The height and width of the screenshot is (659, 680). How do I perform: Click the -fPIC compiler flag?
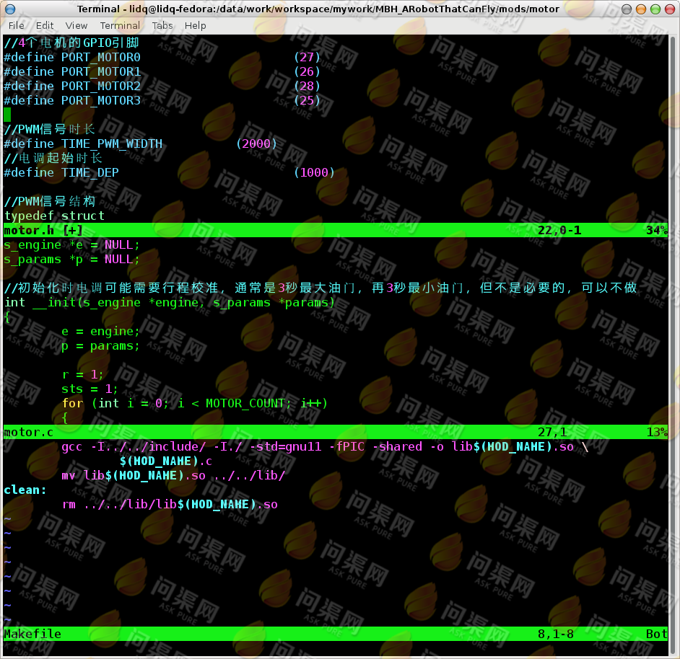347,447
